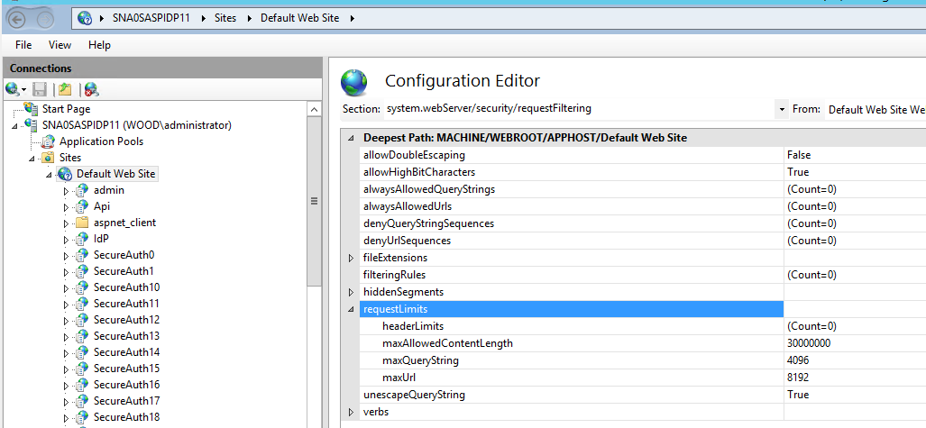The width and height of the screenshot is (926, 428).
Task: Click the SecureAuth10 application icon
Action: [x=83, y=287]
